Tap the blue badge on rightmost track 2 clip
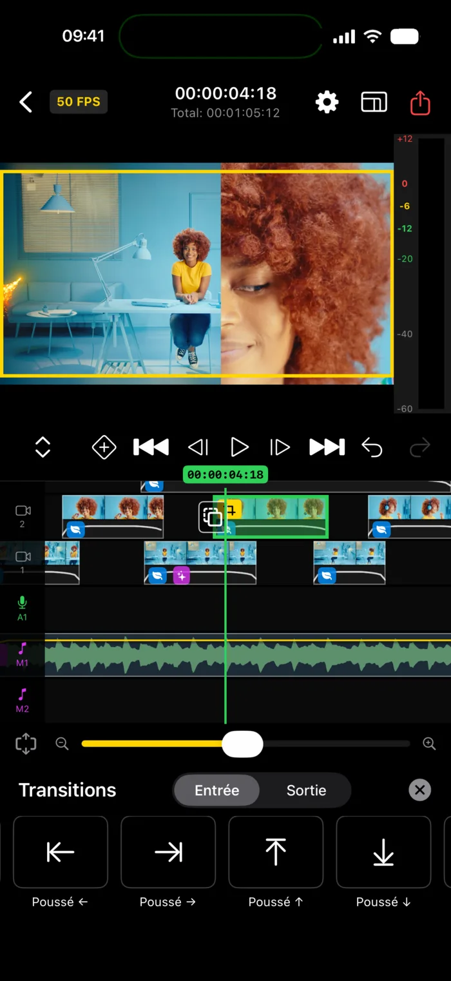Screen dimensions: 451x981 [381, 530]
